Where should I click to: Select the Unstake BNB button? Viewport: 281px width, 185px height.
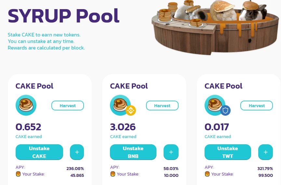[x=133, y=152]
